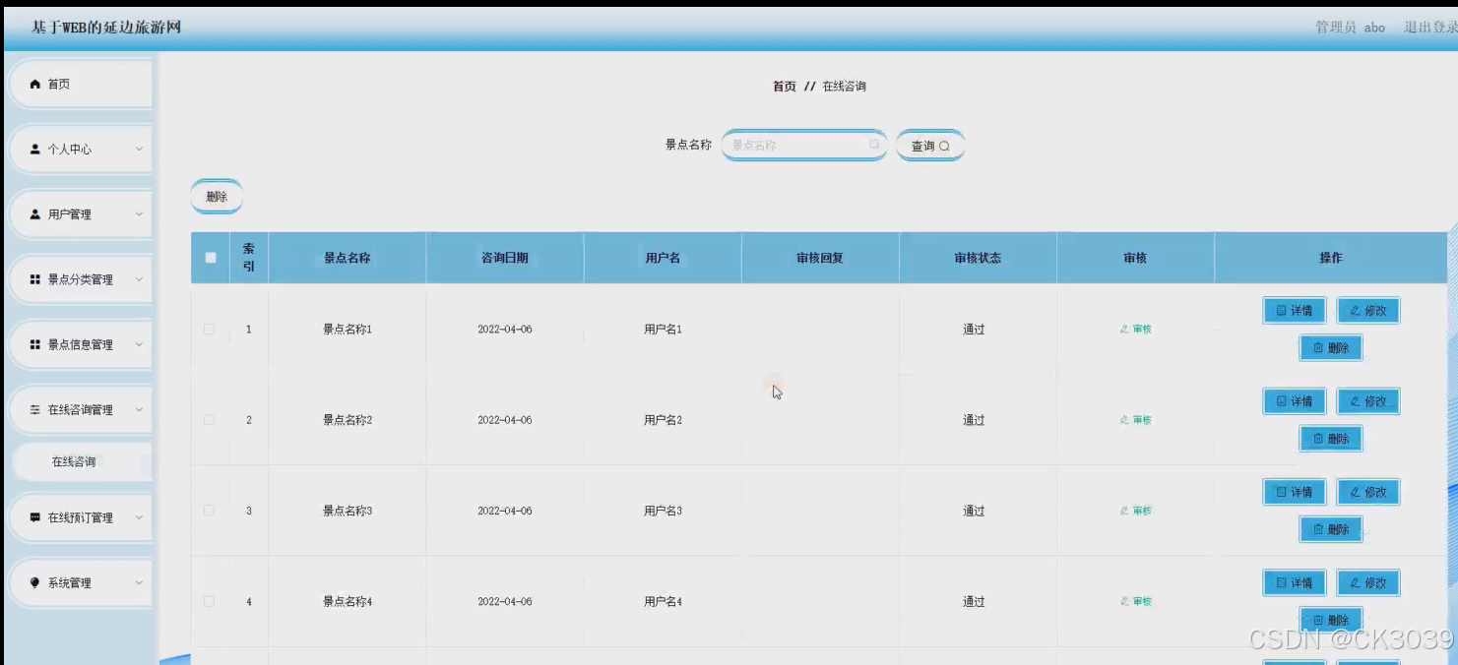Collapse the 在线咨询管理 menu arrow

click(139, 409)
